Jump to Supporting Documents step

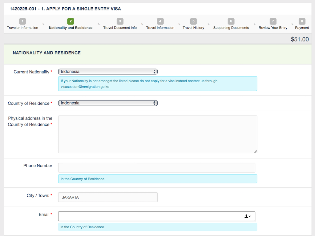(231, 28)
